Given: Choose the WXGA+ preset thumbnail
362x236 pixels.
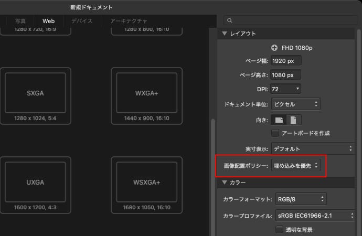Looking at the screenshot, I should tap(146, 92).
